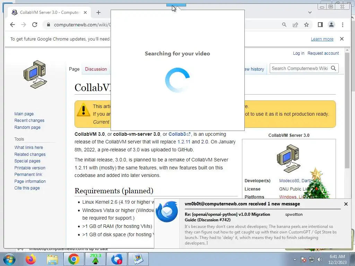The height and width of the screenshot is (266, 355).
Task: Click the share page icon in address bar
Action: coord(295,25)
